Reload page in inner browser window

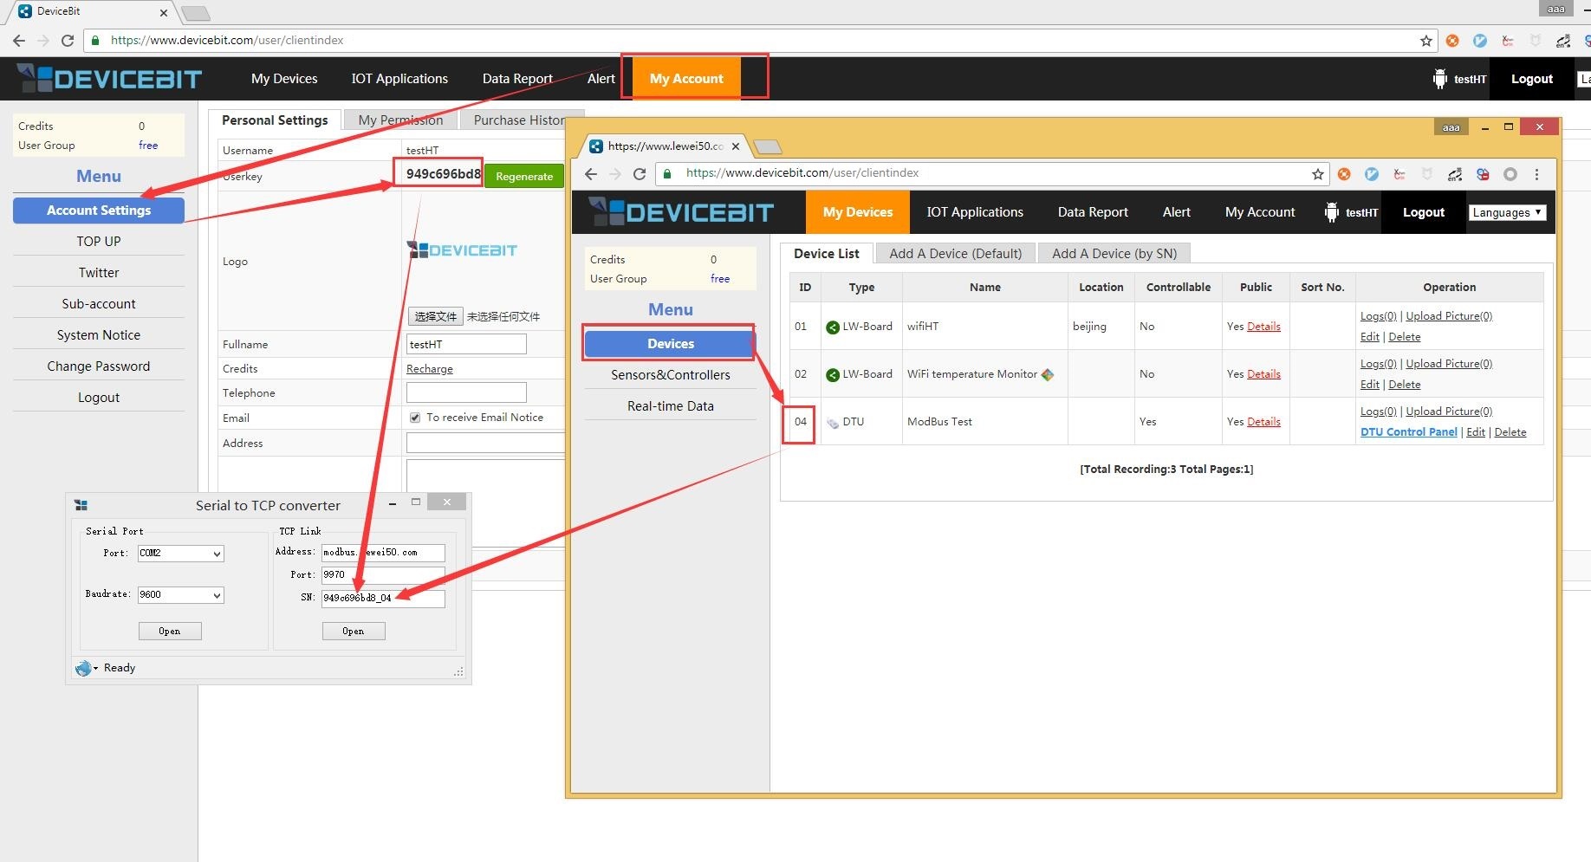[640, 173]
